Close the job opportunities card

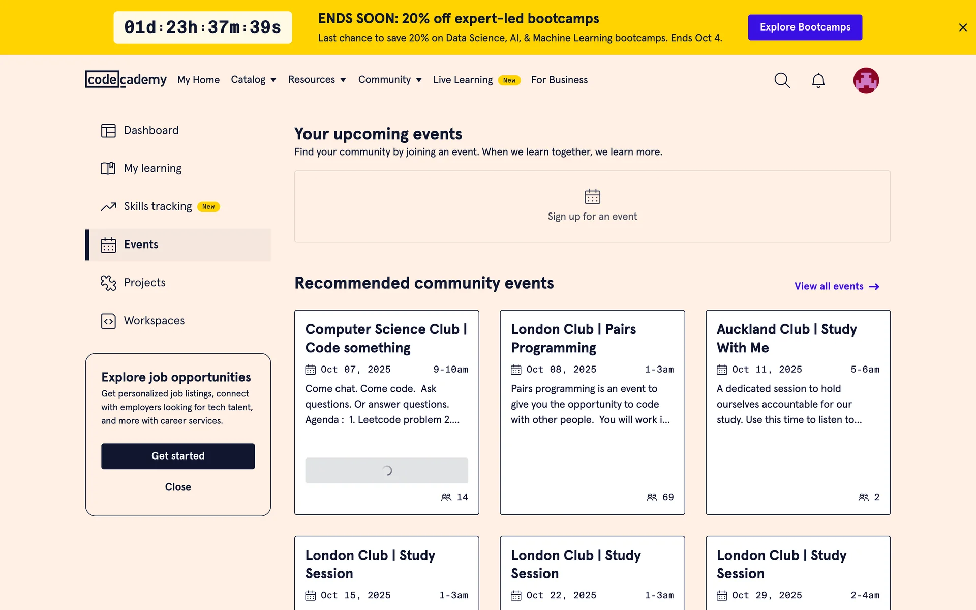tap(178, 487)
